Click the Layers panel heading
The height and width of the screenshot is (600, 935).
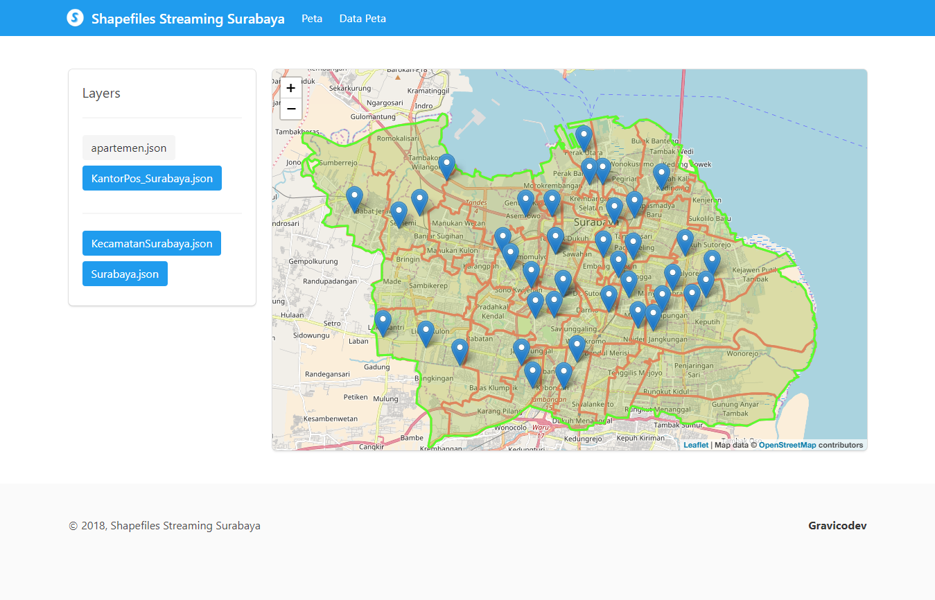click(x=101, y=94)
